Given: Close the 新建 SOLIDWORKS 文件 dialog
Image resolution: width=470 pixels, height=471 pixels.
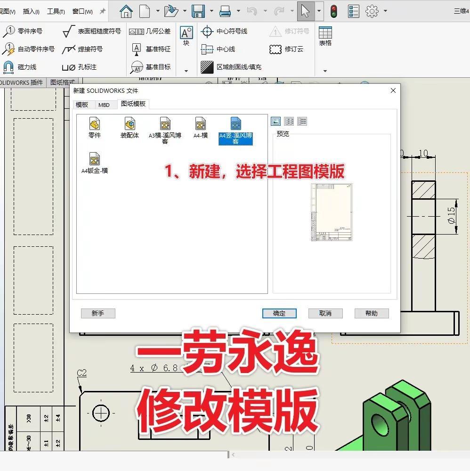Looking at the screenshot, I should 393,90.
